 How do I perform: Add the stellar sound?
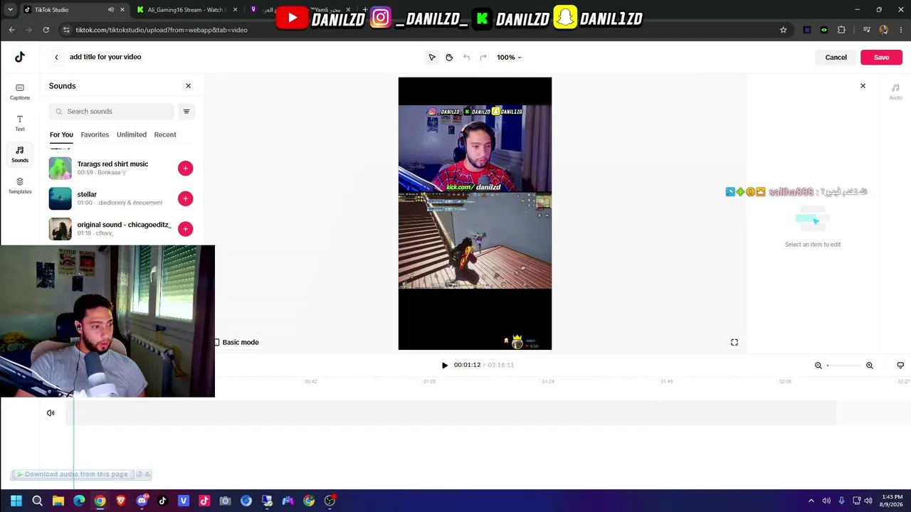click(x=185, y=198)
